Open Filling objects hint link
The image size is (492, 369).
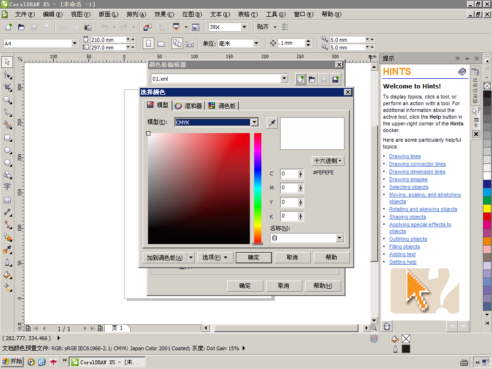pos(405,246)
